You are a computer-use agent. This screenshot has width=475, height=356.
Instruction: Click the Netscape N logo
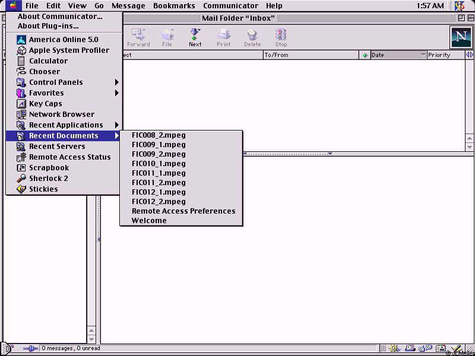[x=461, y=37]
